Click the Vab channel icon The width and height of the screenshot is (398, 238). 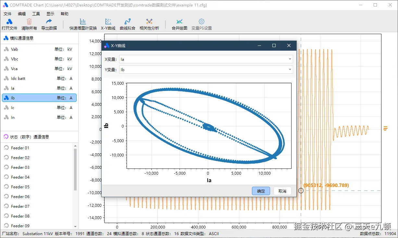click(6, 49)
